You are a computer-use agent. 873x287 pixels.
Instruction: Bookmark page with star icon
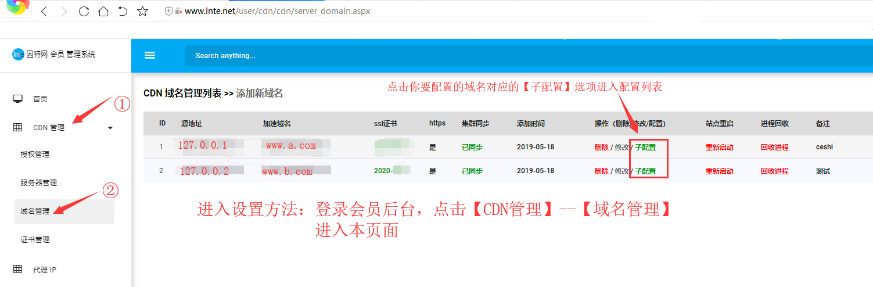pos(142,11)
